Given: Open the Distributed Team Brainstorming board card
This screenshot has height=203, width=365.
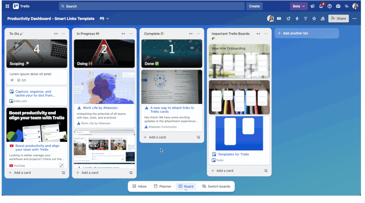Looking at the screenshot, I should 239,97.
